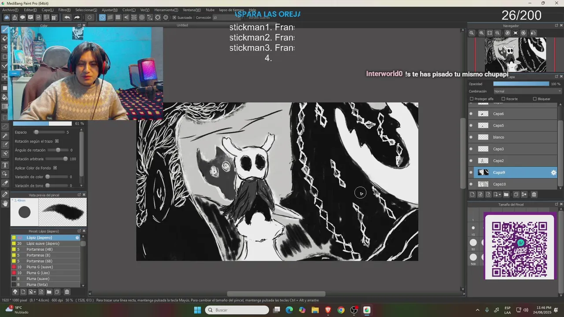Open the Corrección value dropdown

[227, 18]
